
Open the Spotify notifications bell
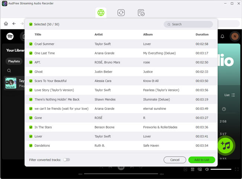coord(222,36)
